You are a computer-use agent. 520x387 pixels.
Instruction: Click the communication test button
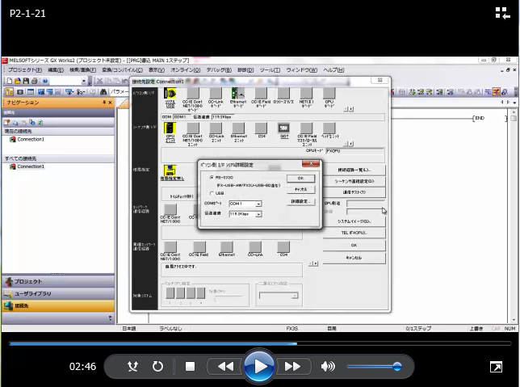tap(354, 192)
